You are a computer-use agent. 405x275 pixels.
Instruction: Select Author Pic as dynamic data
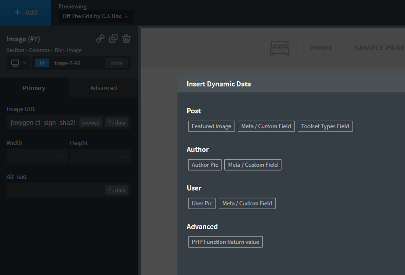coord(204,164)
